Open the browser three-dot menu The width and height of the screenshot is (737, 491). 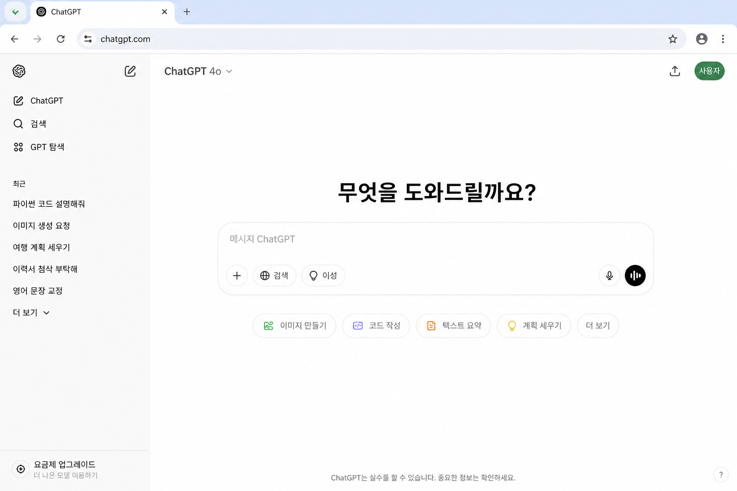point(723,39)
